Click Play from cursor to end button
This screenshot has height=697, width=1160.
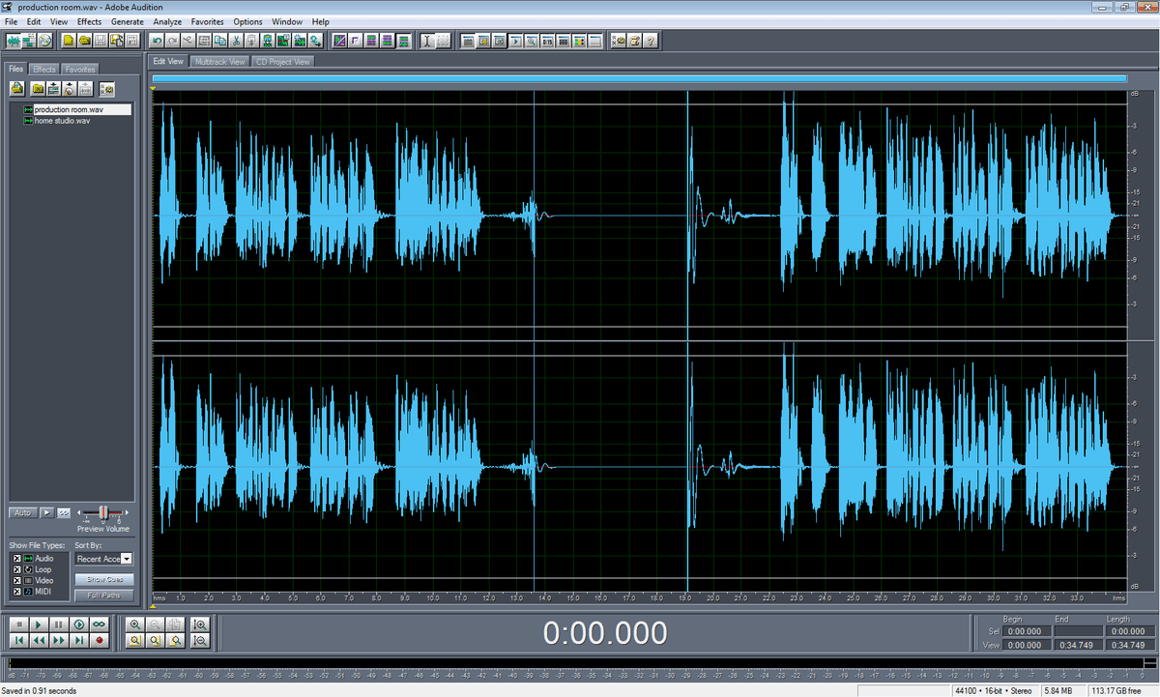click(x=79, y=624)
